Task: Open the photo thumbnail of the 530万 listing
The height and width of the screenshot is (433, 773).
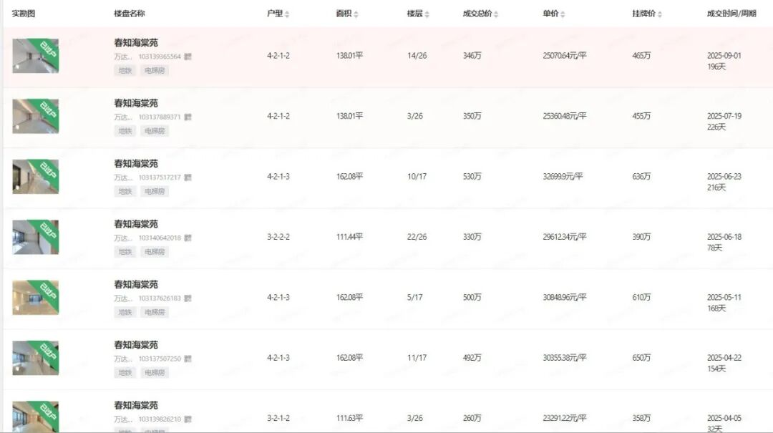Action: click(36, 177)
